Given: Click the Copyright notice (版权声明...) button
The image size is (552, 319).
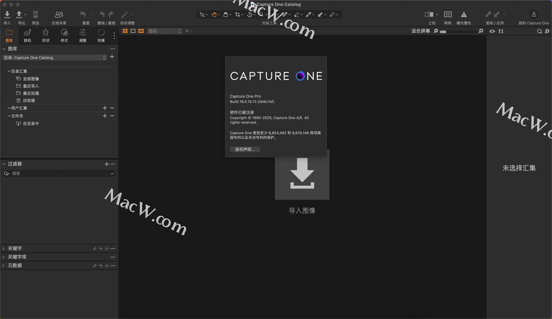Looking at the screenshot, I should pyautogui.click(x=245, y=149).
